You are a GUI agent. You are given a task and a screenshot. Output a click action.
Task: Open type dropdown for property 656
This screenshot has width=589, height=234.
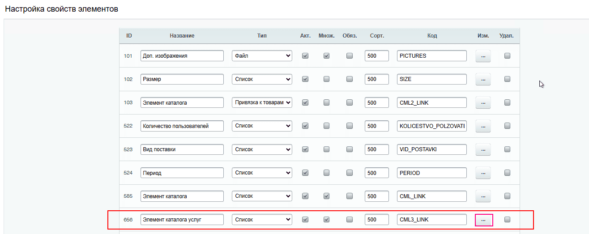click(x=262, y=220)
